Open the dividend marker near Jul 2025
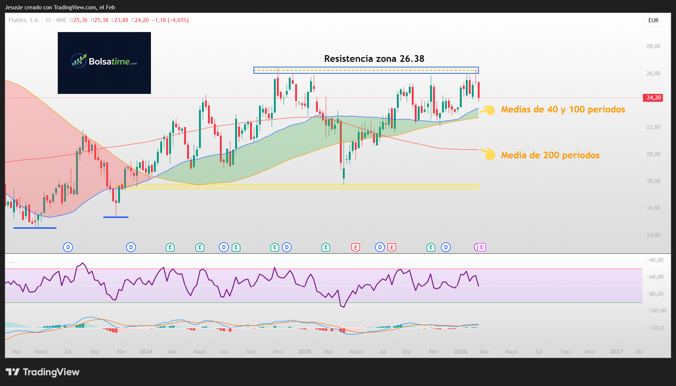 [x=380, y=247]
